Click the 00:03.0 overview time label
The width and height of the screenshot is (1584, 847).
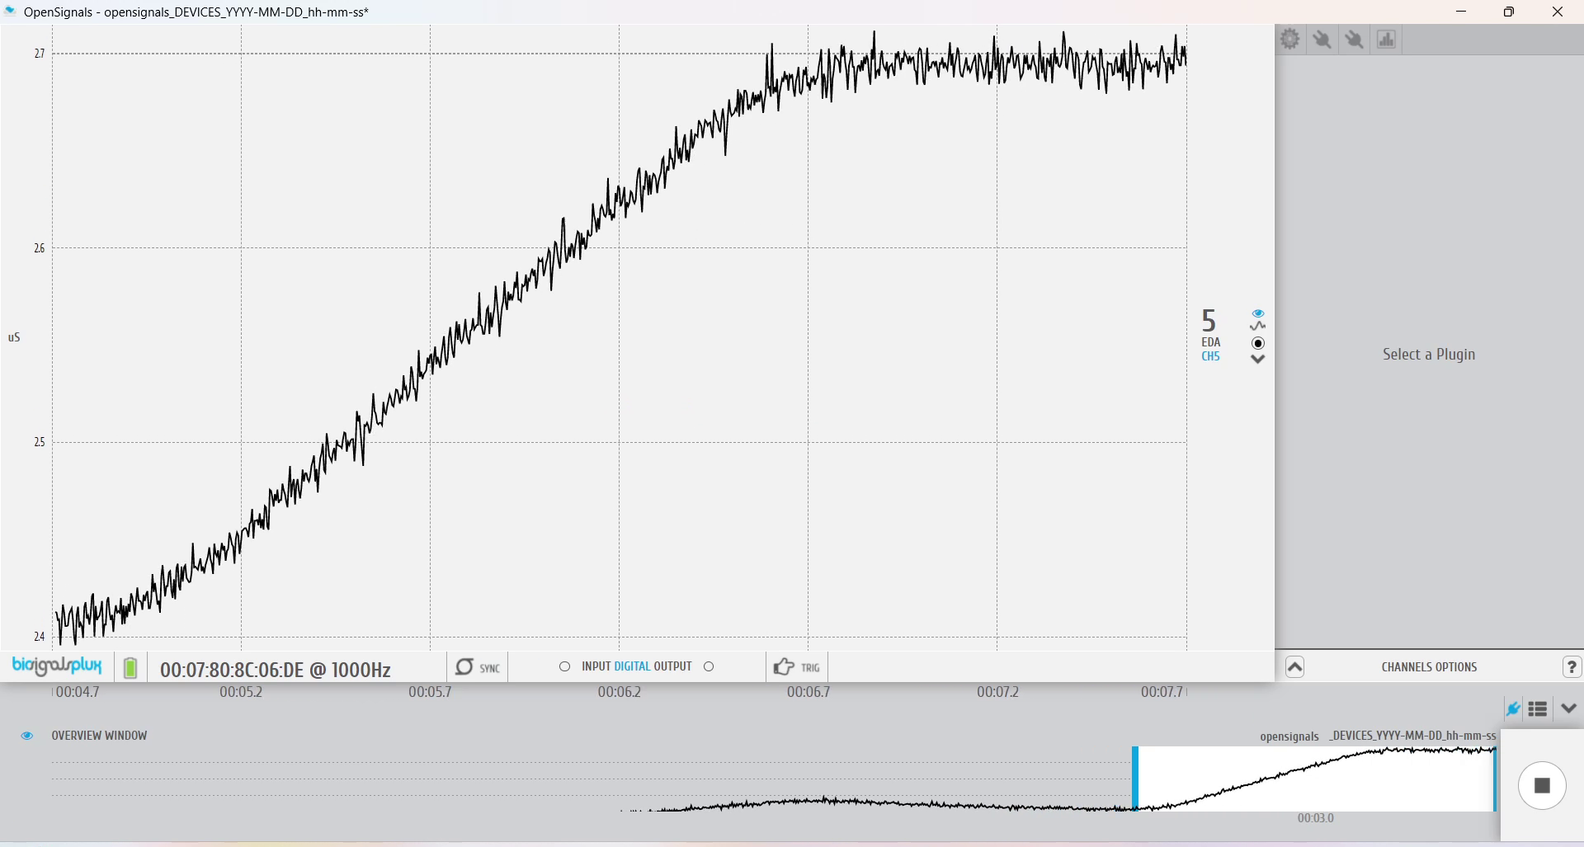pyautogui.click(x=1315, y=818)
